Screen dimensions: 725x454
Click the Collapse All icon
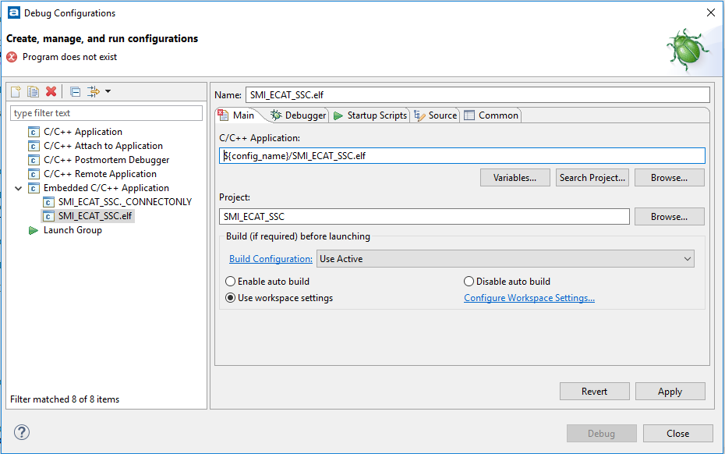[x=75, y=92]
